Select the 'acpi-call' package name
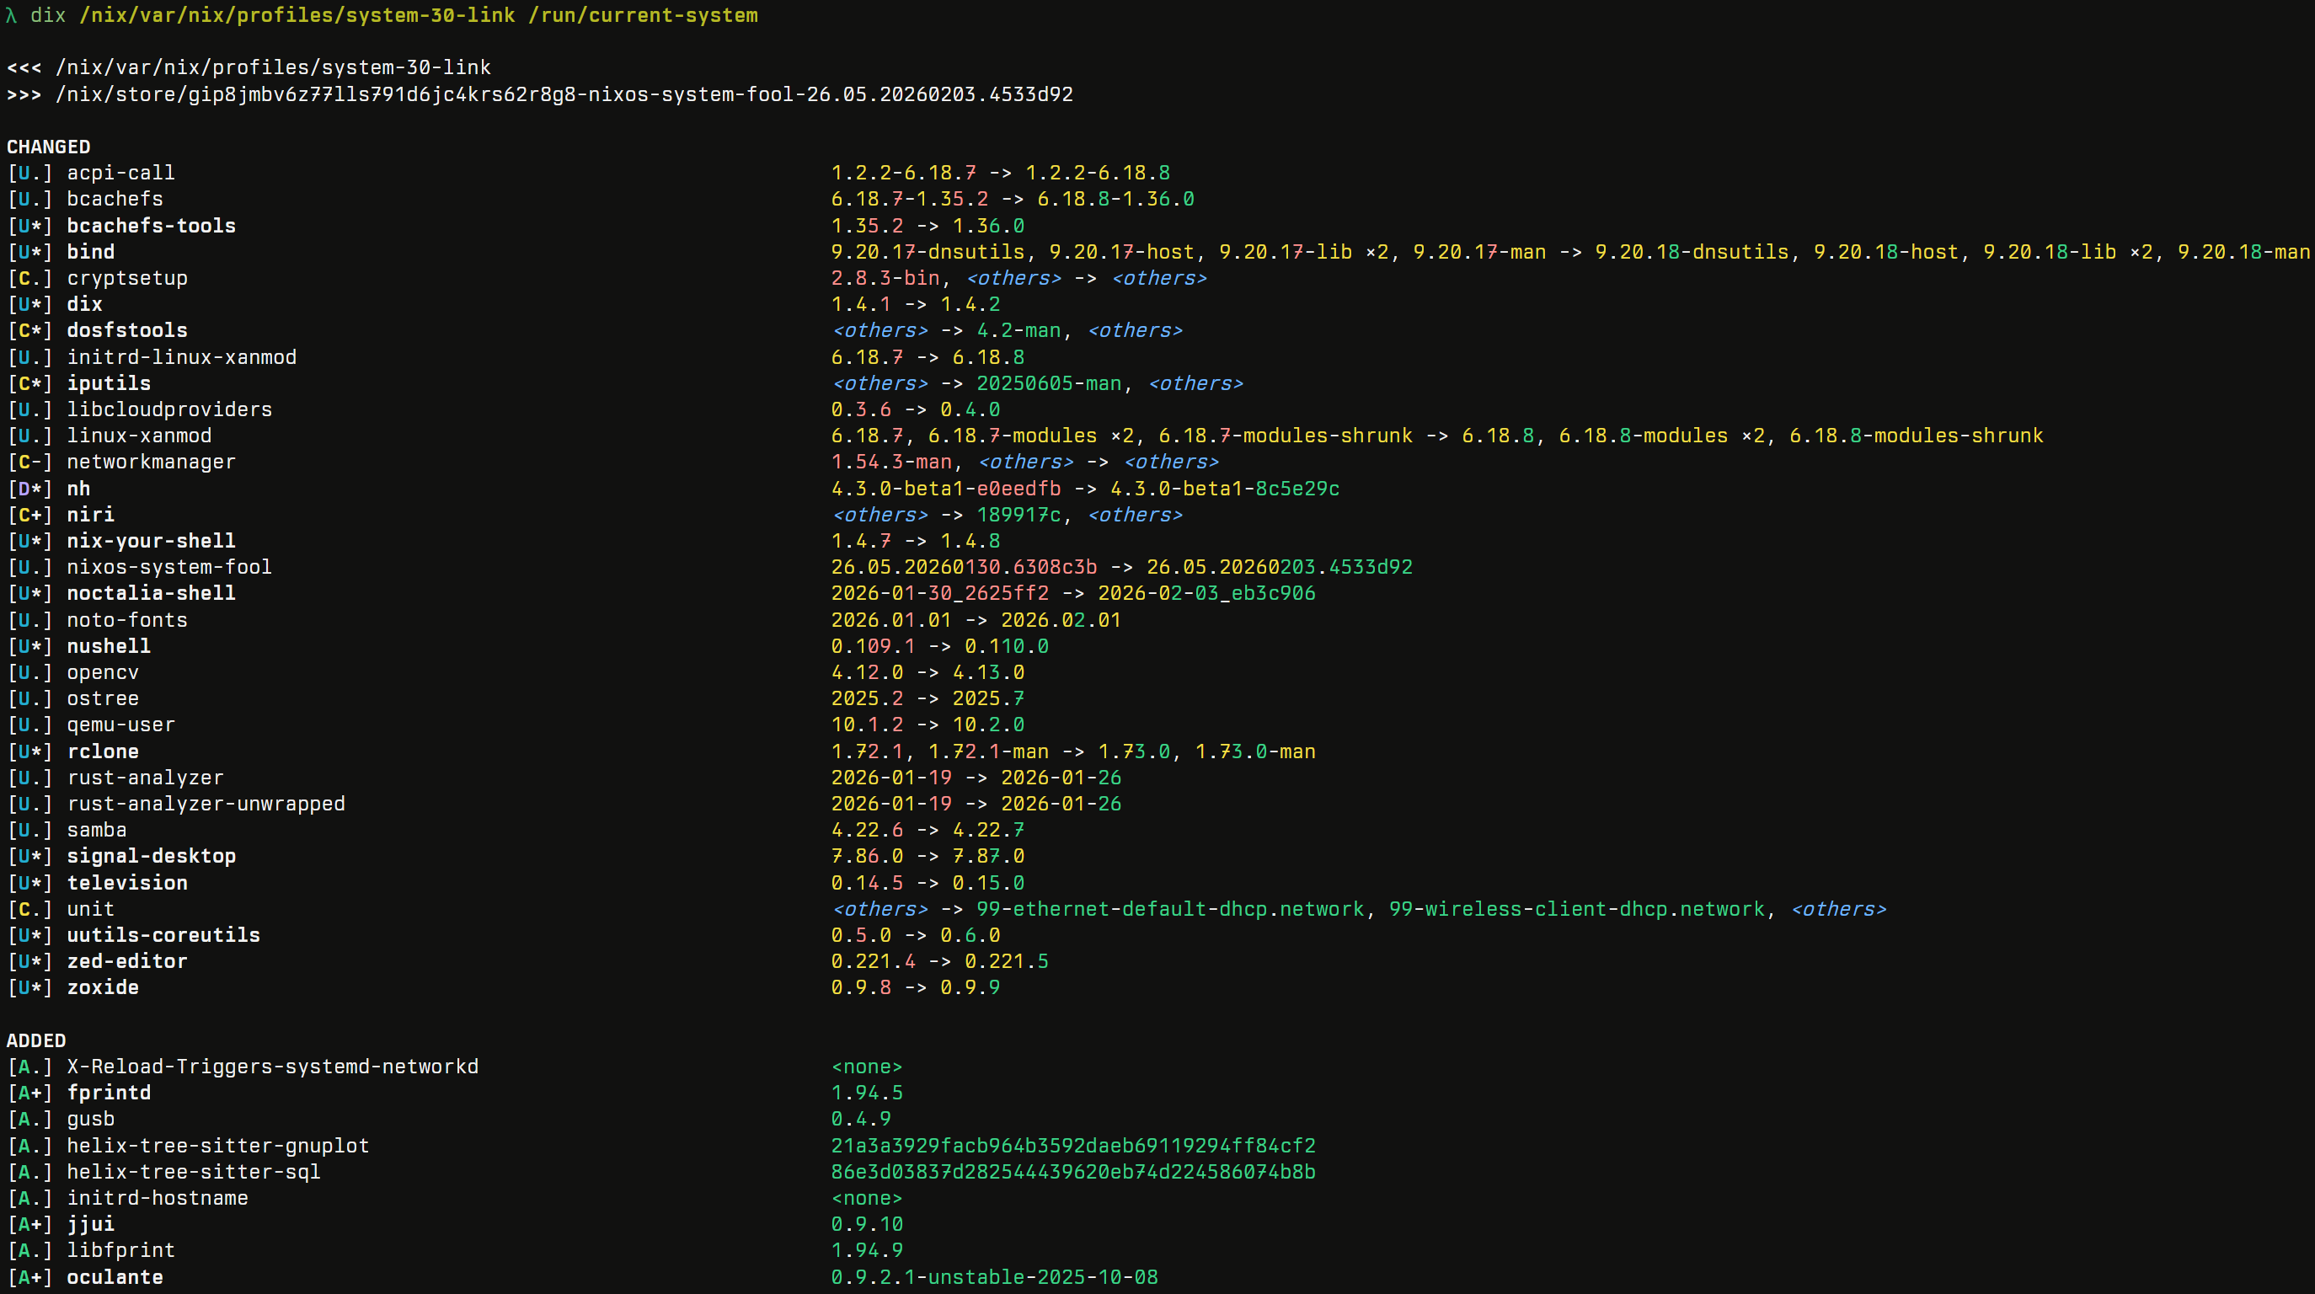 121,173
